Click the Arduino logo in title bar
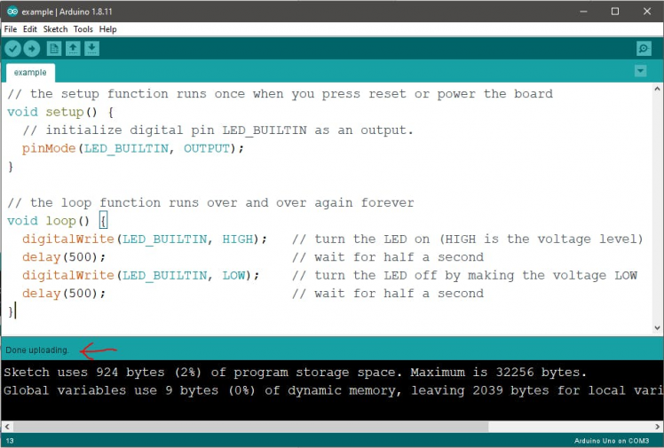Viewport: 664px width, 448px height. [x=12, y=12]
